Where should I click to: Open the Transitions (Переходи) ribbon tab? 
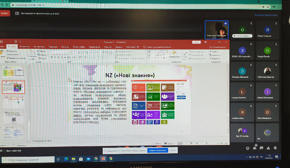pyautogui.click(x=53, y=47)
